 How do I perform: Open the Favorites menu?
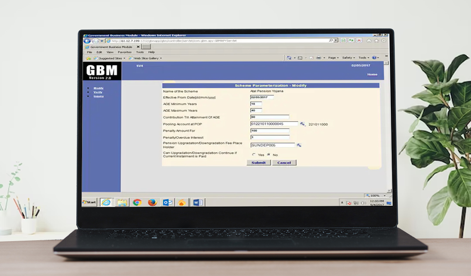click(x=125, y=51)
